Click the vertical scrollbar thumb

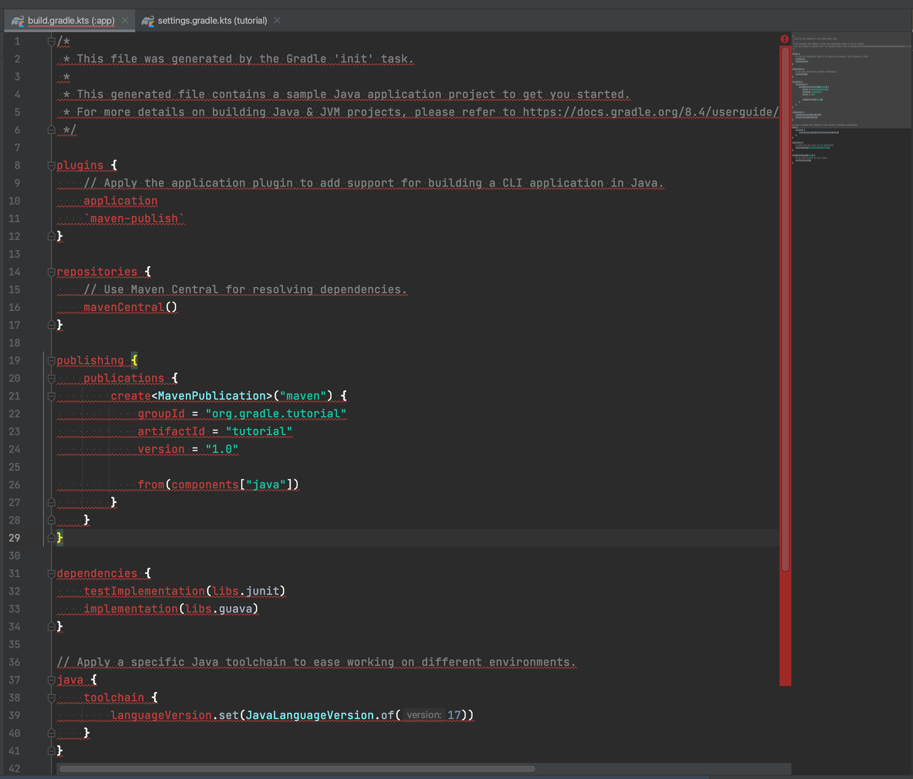click(785, 309)
